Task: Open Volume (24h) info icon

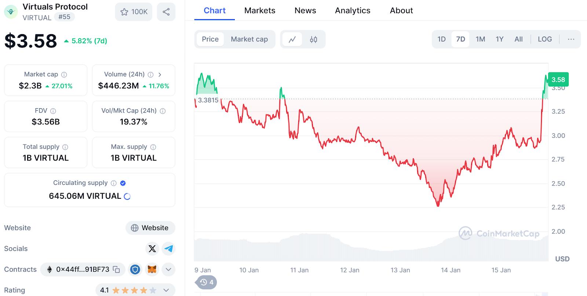Action: (150, 74)
